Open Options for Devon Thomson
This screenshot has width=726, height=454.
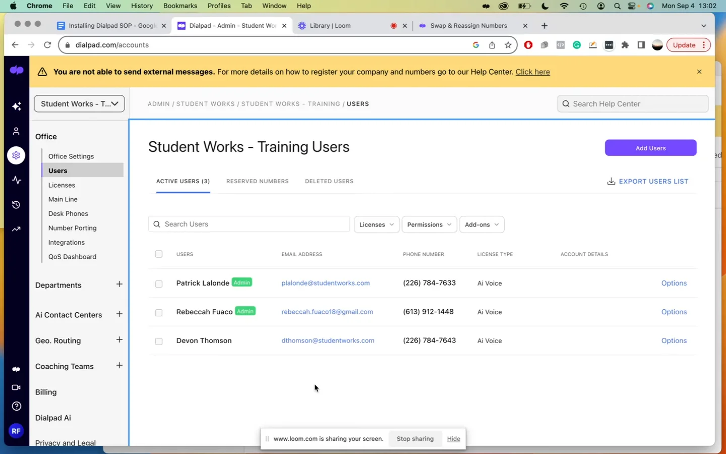coord(674,341)
